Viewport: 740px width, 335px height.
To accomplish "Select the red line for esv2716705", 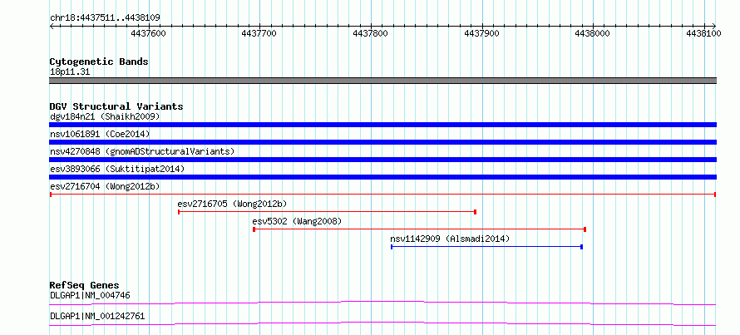I will [x=327, y=212].
